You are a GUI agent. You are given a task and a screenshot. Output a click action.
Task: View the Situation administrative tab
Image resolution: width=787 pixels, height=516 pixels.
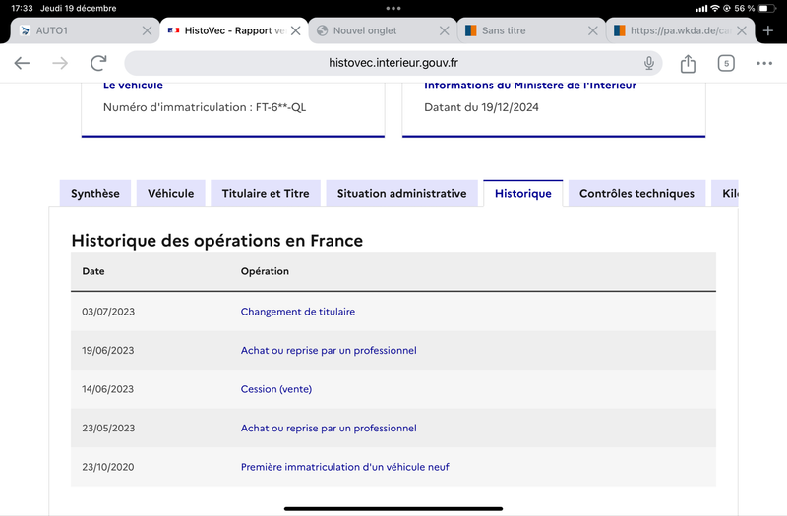coord(401,193)
